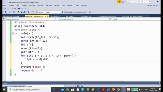The image size is (163, 92).
Task: Switch to местами.cpp tab
Action: pyautogui.click(x=70, y=16)
